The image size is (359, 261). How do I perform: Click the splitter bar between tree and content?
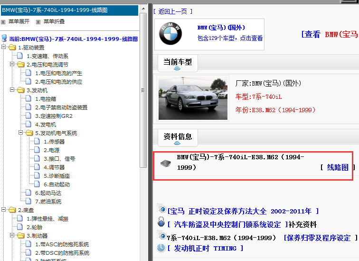[150, 132]
